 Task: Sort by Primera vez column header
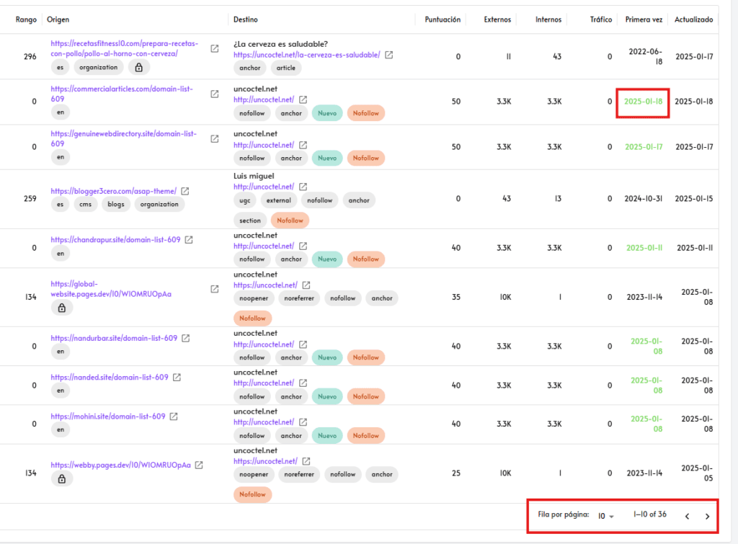(x=644, y=19)
